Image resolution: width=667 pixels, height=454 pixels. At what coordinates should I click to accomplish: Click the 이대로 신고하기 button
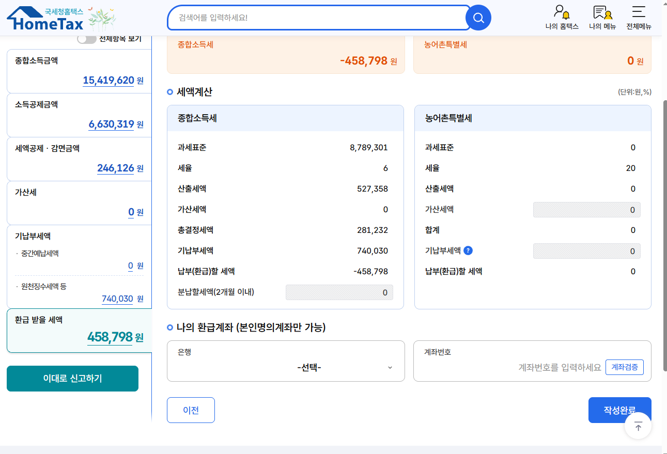click(x=72, y=379)
